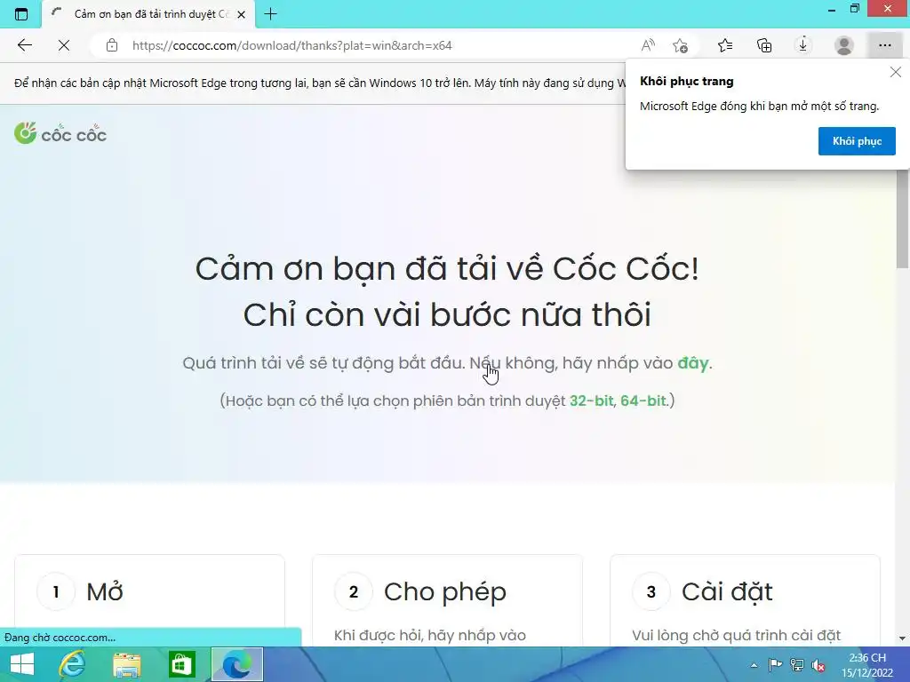Open the Downloads icon in toolbar

coord(803,45)
